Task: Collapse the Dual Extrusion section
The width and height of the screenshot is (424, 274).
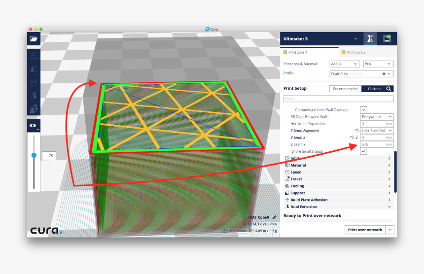Action: (389, 206)
